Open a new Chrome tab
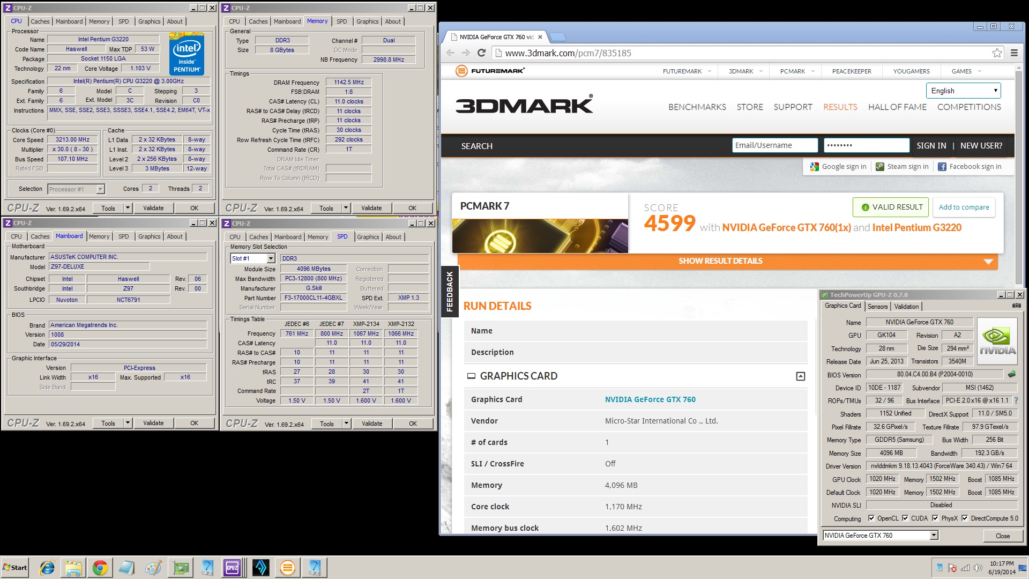 (x=558, y=37)
